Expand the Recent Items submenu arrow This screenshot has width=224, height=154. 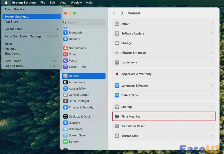point(58,29)
